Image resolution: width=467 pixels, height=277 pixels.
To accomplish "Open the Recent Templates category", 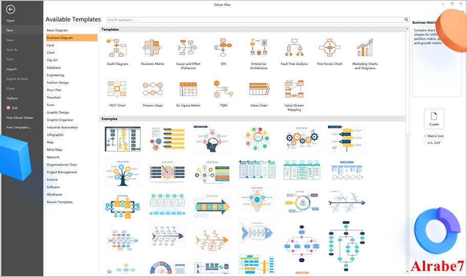I will [x=59, y=202].
